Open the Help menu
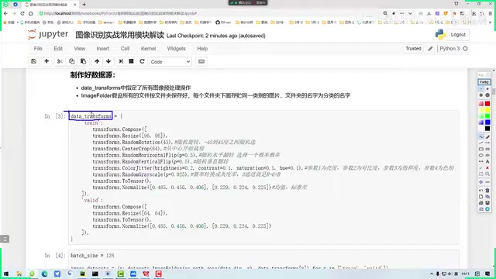 [202, 49]
